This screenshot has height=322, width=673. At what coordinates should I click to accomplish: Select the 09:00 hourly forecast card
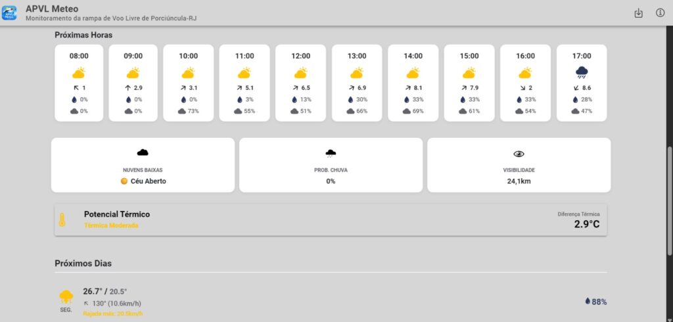click(x=133, y=83)
